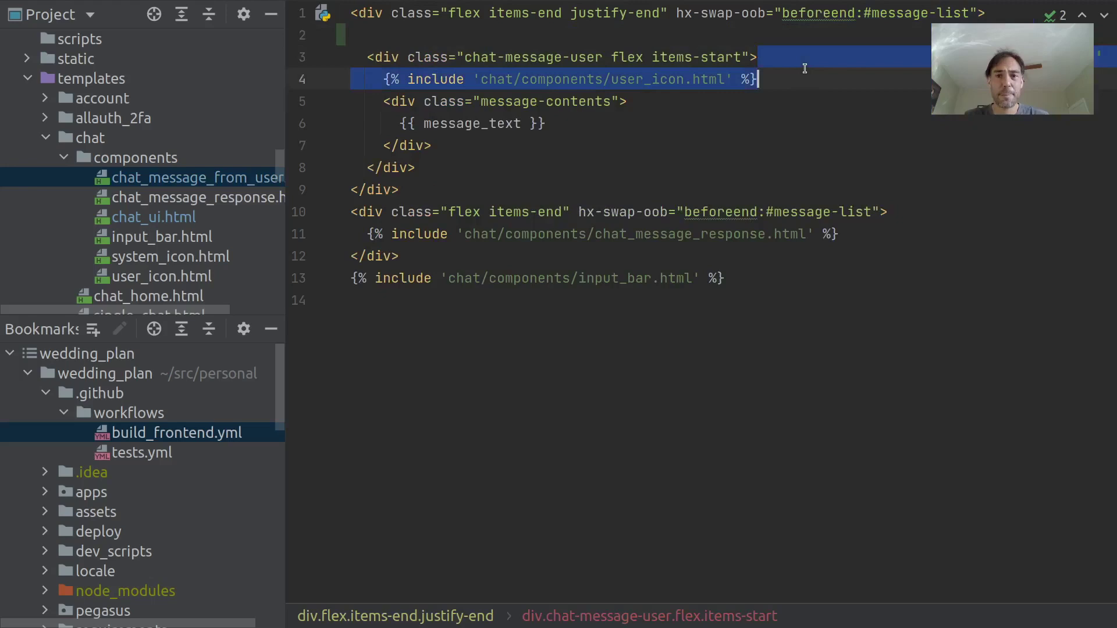Click Collapse All icon in Project toolbar
Screen dimensions: 1117x628
(x=209, y=15)
